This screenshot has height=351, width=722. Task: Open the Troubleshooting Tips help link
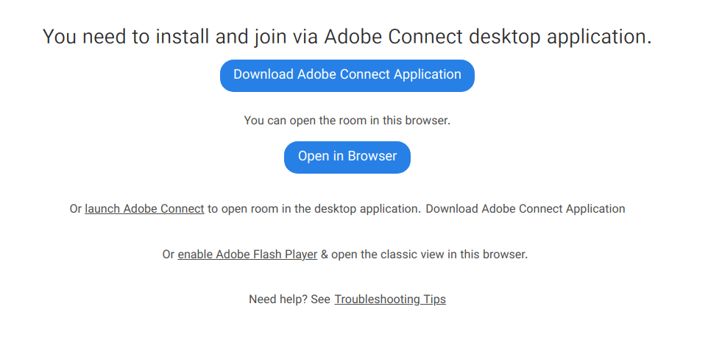pyautogui.click(x=390, y=299)
